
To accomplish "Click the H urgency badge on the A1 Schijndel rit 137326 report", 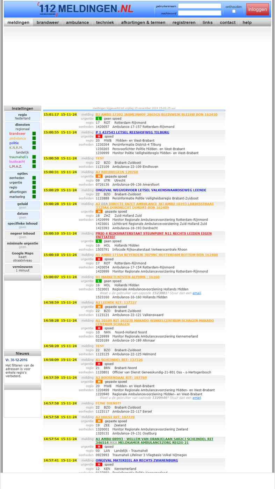I will (99, 364).
